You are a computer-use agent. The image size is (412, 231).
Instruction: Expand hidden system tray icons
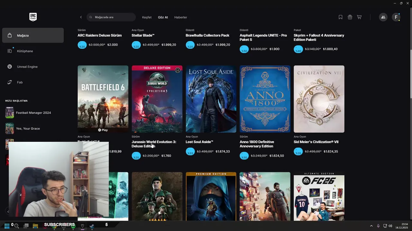tap(371, 226)
